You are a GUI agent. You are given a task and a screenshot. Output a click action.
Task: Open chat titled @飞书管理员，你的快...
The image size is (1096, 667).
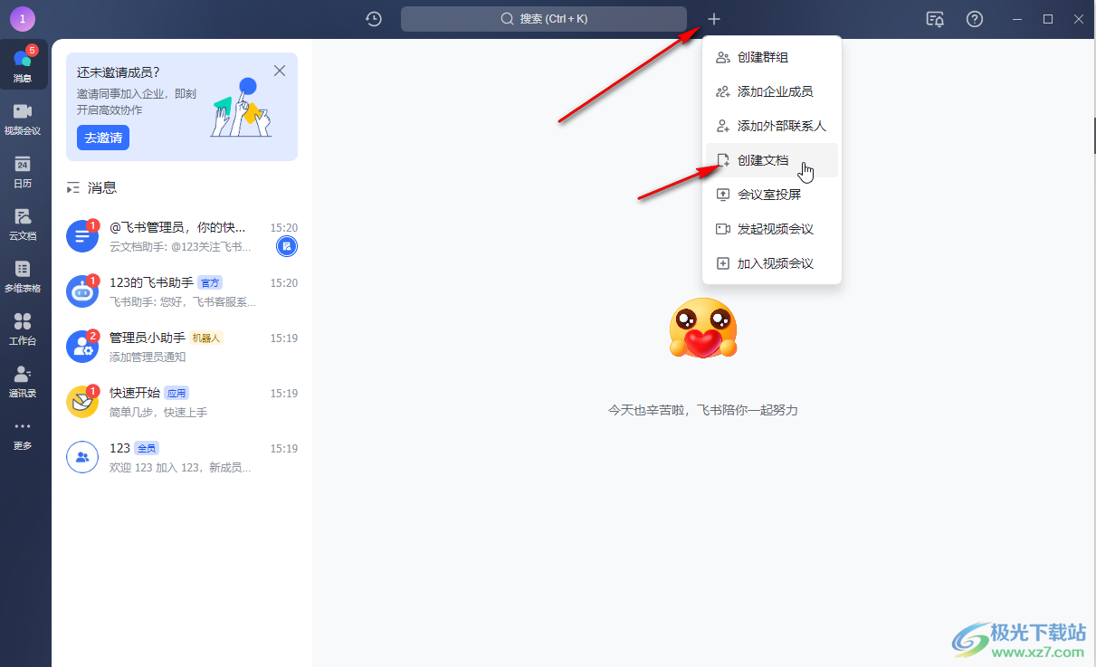[x=177, y=227]
